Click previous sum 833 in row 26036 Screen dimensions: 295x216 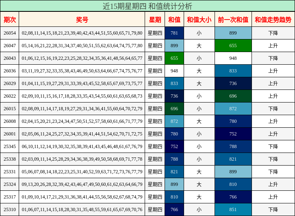233,71
